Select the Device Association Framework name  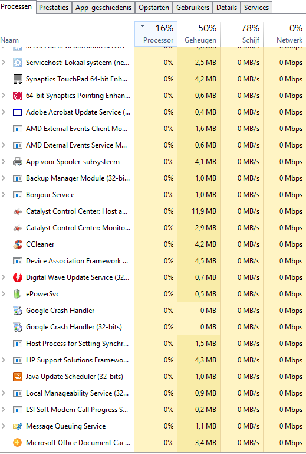[x=77, y=261]
